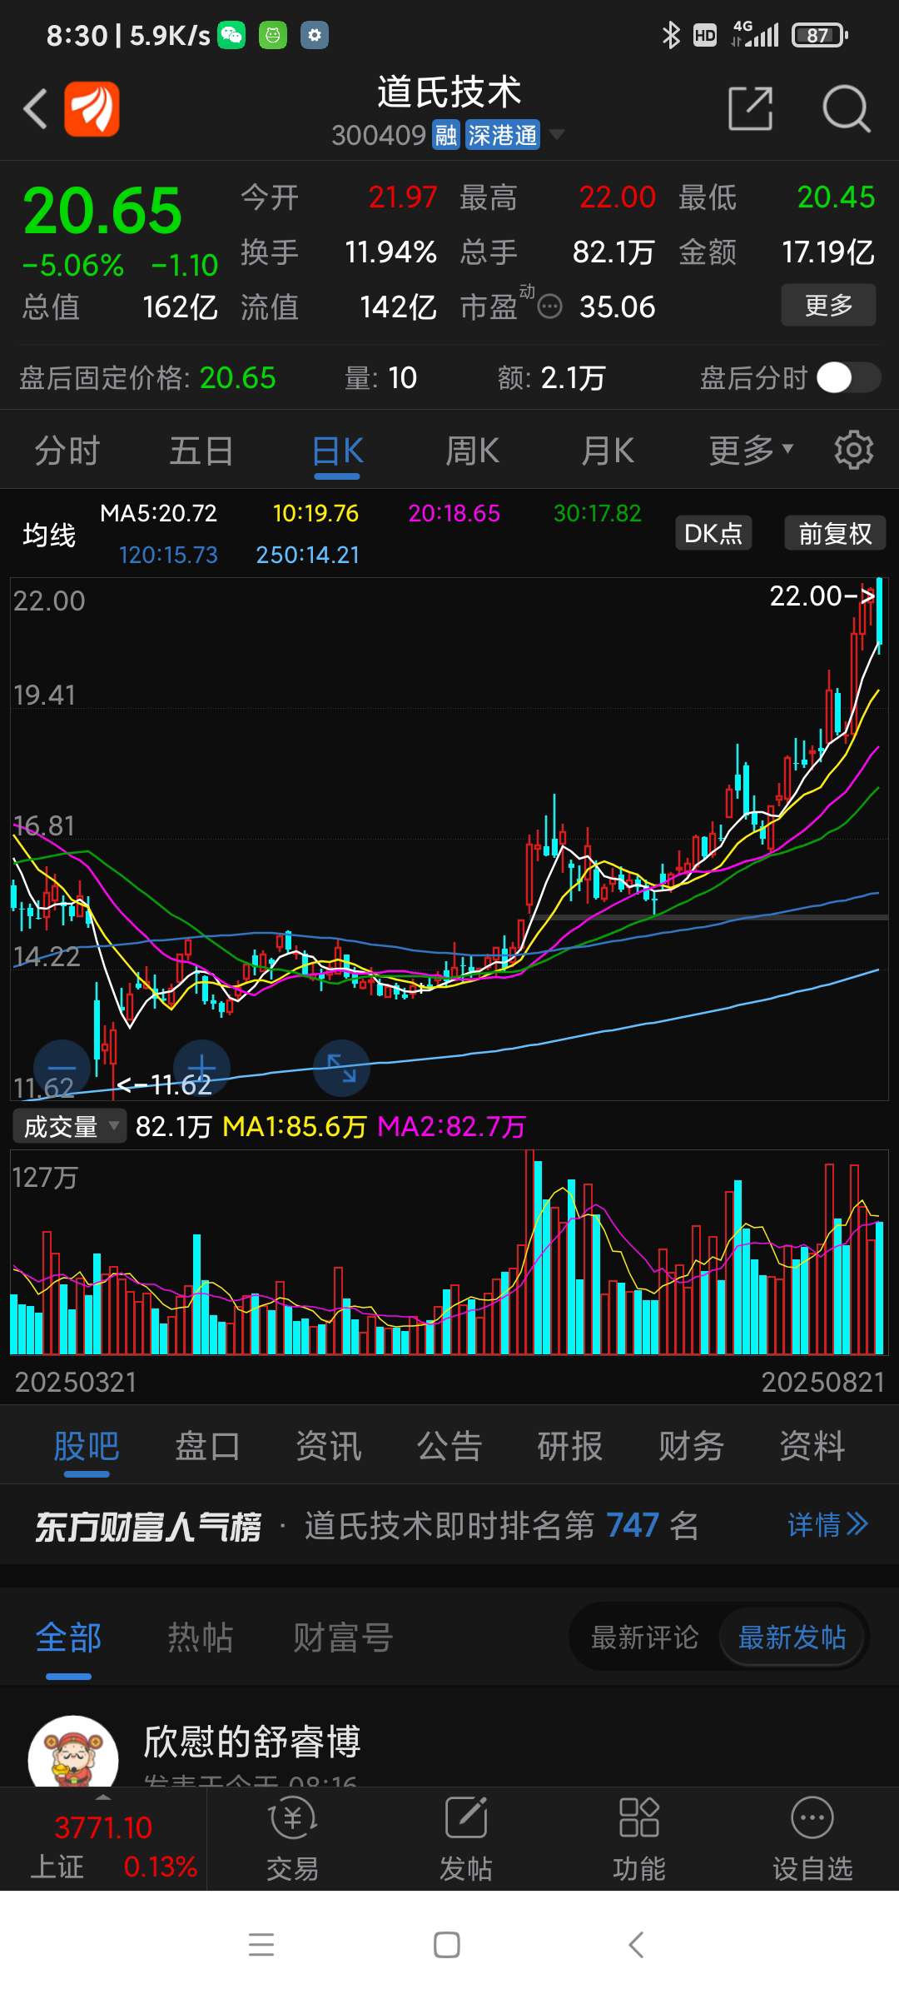The image size is (899, 1999).
Task: Open the 功能 functions icon
Action: pos(639,1839)
